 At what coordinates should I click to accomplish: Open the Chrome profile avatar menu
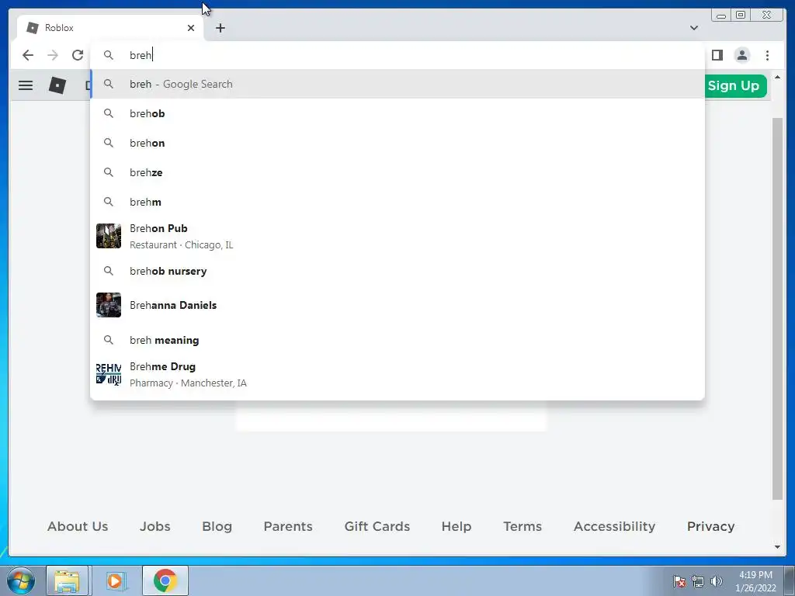click(x=741, y=55)
